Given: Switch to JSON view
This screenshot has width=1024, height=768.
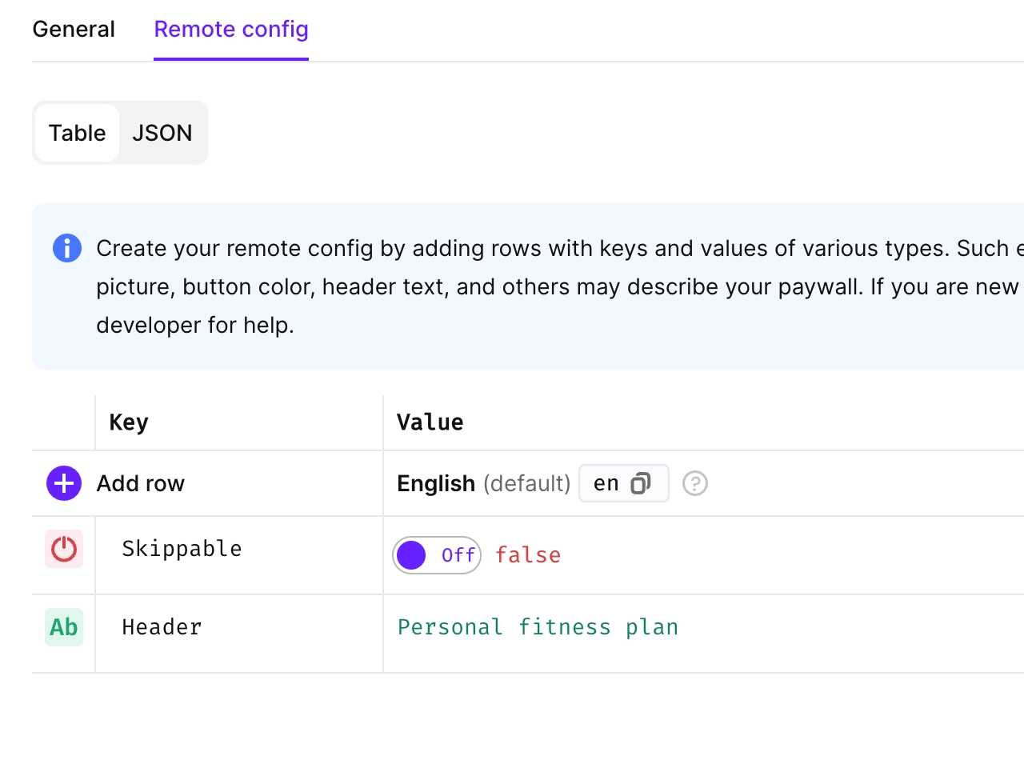Looking at the screenshot, I should (162, 133).
